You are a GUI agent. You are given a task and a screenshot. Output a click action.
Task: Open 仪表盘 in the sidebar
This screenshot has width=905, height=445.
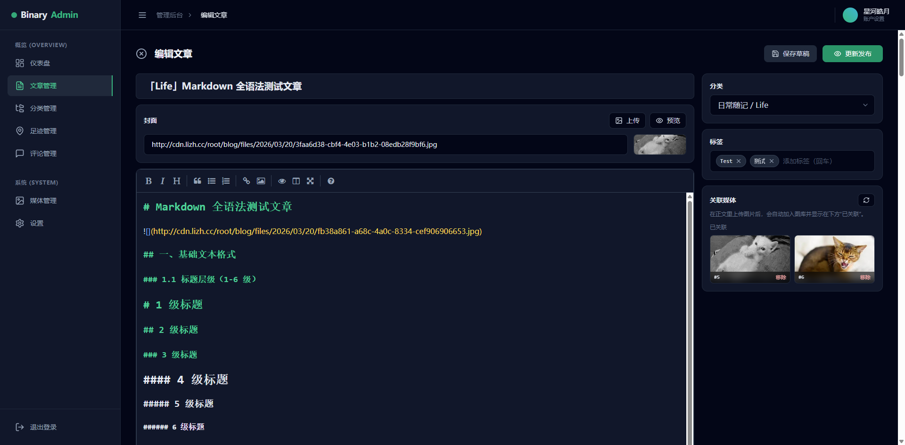[60, 63]
